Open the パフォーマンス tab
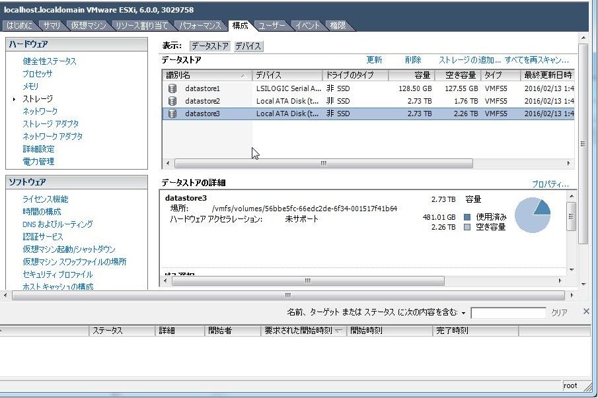The height and width of the screenshot is (398, 598). [200, 26]
